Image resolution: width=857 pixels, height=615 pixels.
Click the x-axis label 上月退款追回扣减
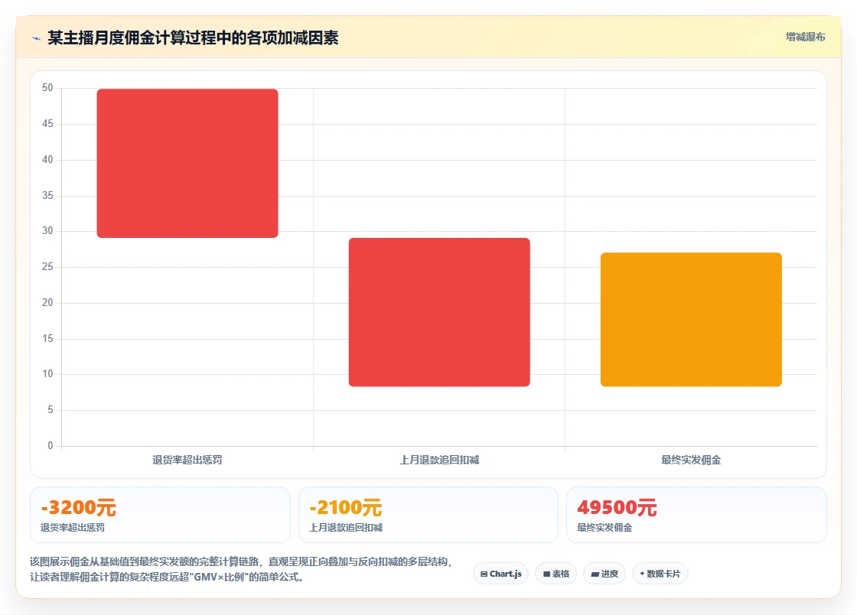(439, 460)
